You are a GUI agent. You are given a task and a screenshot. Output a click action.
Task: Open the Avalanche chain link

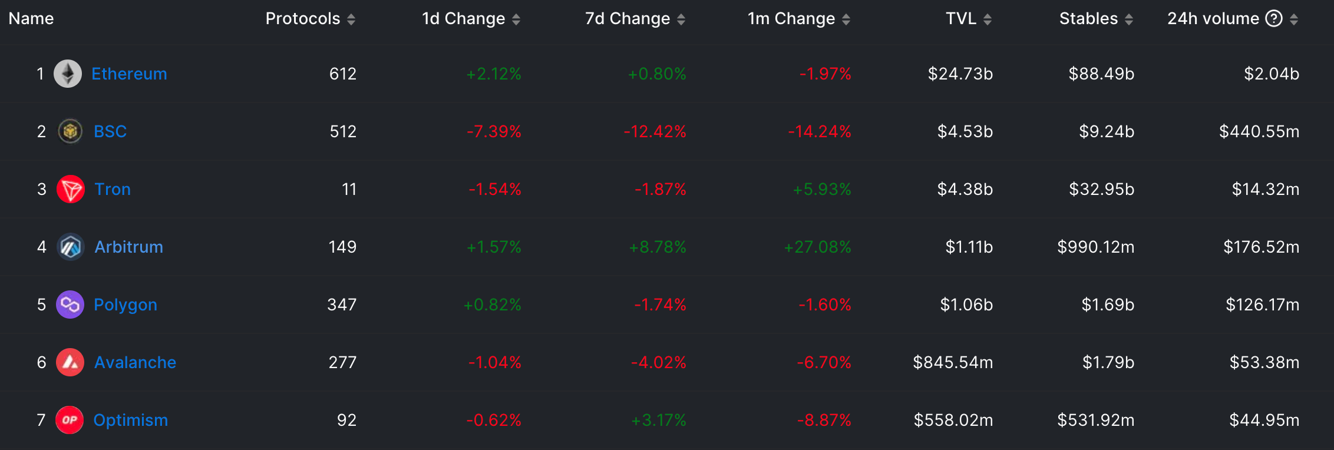[x=135, y=362]
